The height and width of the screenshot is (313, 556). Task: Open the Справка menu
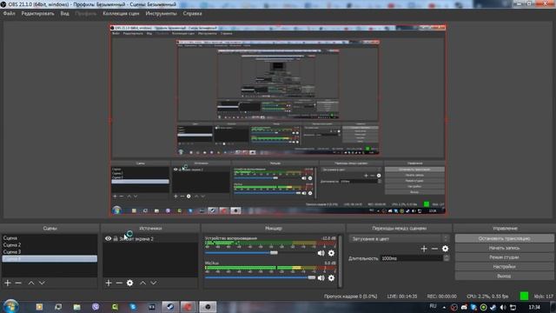pyautogui.click(x=193, y=14)
